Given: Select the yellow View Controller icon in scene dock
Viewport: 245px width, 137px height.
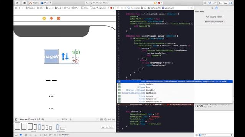Looking at the screenshot, I should point(44,18).
